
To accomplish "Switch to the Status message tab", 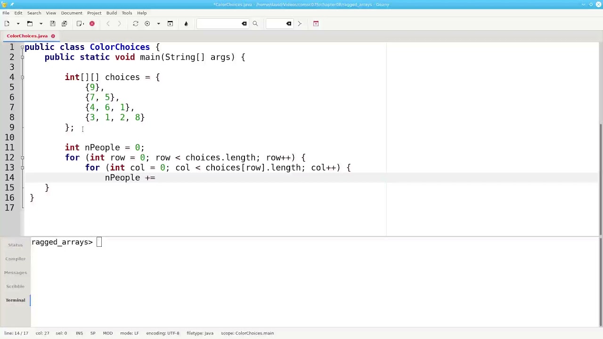I will [15, 245].
